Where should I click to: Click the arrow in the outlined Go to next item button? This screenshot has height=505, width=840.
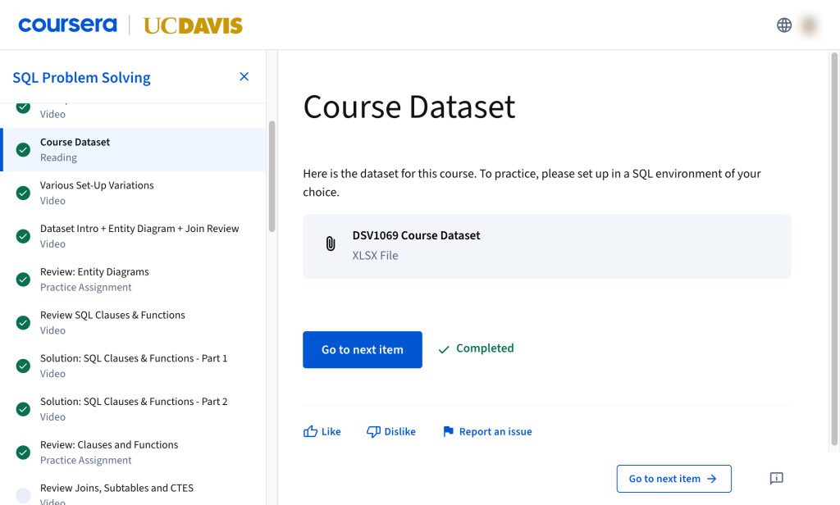[x=712, y=479]
